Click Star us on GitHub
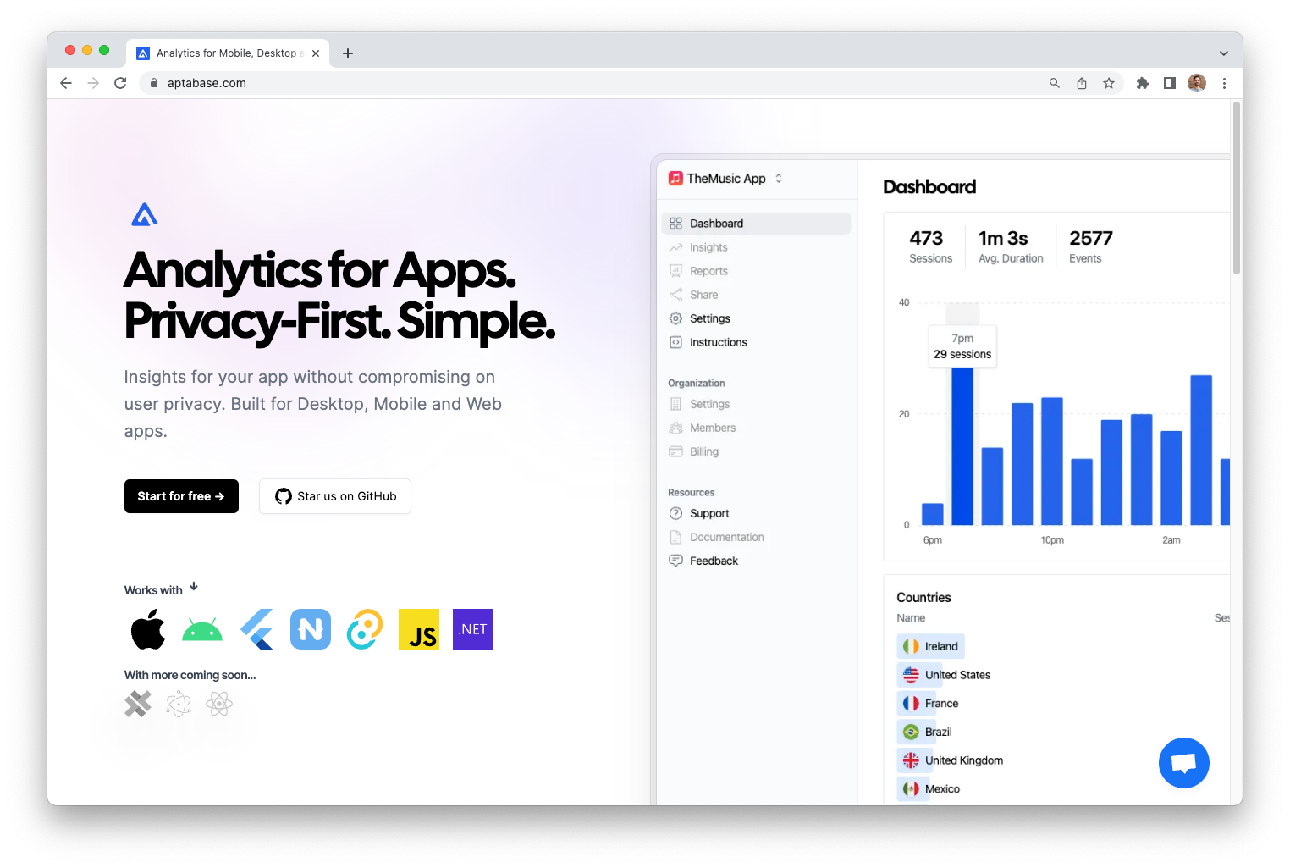Viewport: 1290px width, 868px height. coord(335,496)
